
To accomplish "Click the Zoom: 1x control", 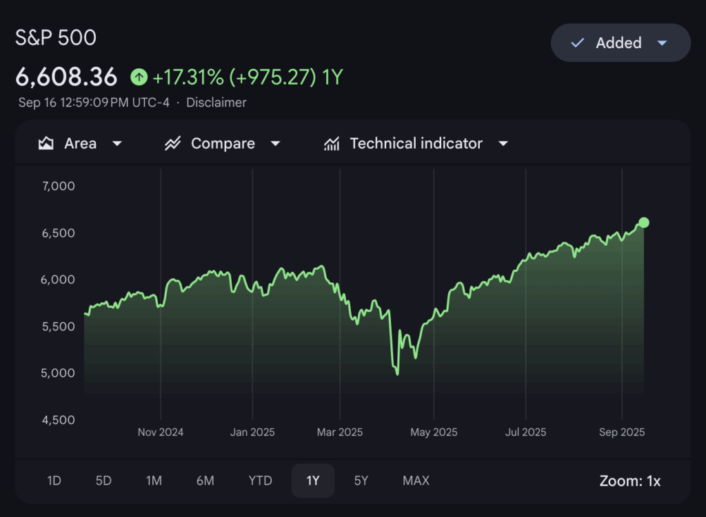I will [630, 481].
